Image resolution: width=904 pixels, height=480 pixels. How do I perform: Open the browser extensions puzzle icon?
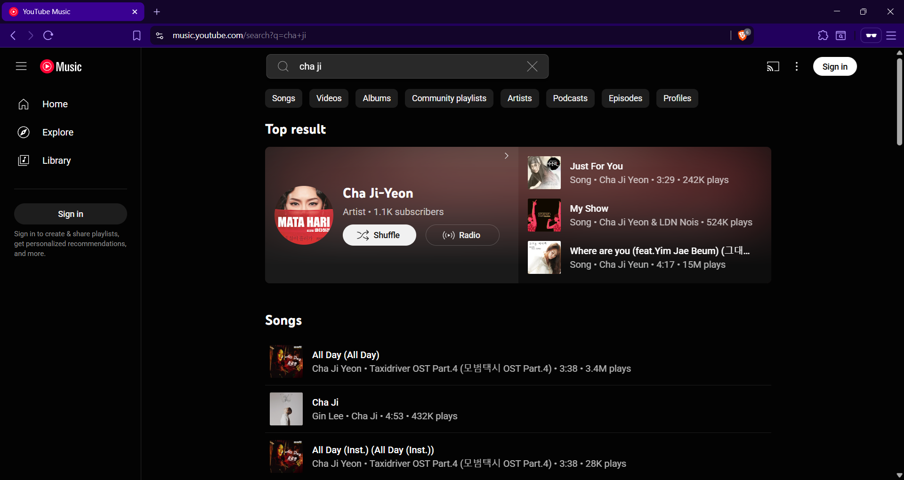(x=823, y=35)
